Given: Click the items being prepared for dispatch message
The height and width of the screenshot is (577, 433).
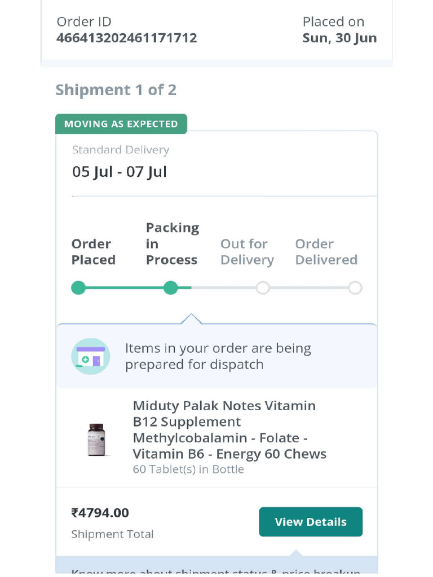Looking at the screenshot, I should pyautogui.click(x=218, y=356).
